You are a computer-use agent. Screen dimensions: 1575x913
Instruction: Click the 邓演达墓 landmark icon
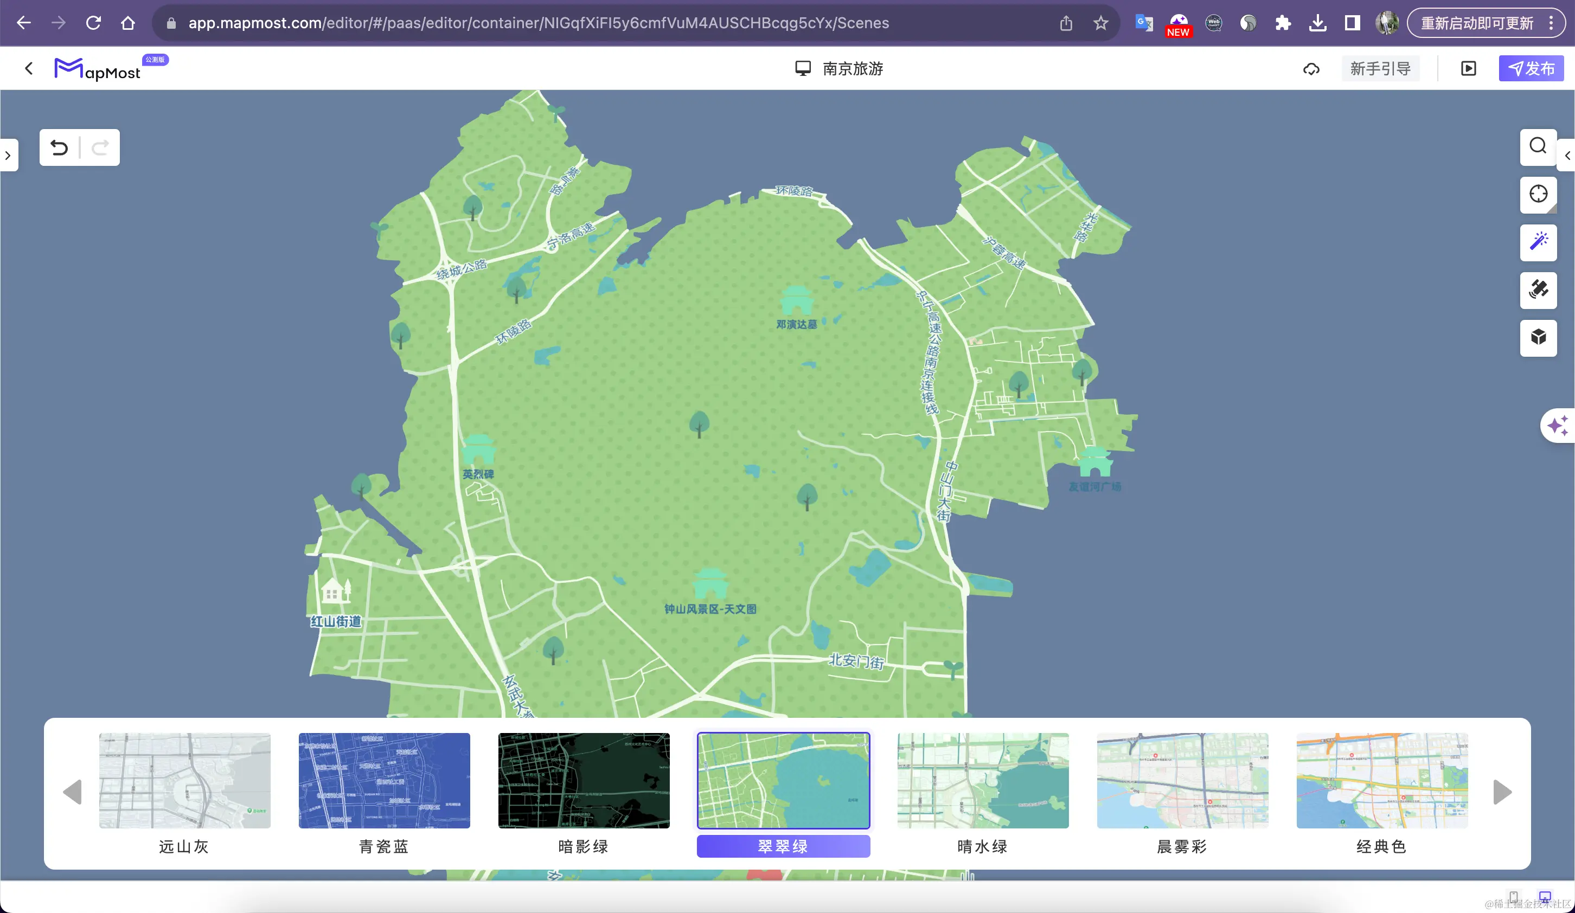point(797,300)
